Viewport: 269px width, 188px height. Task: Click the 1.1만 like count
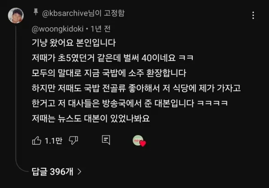[53, 141]
